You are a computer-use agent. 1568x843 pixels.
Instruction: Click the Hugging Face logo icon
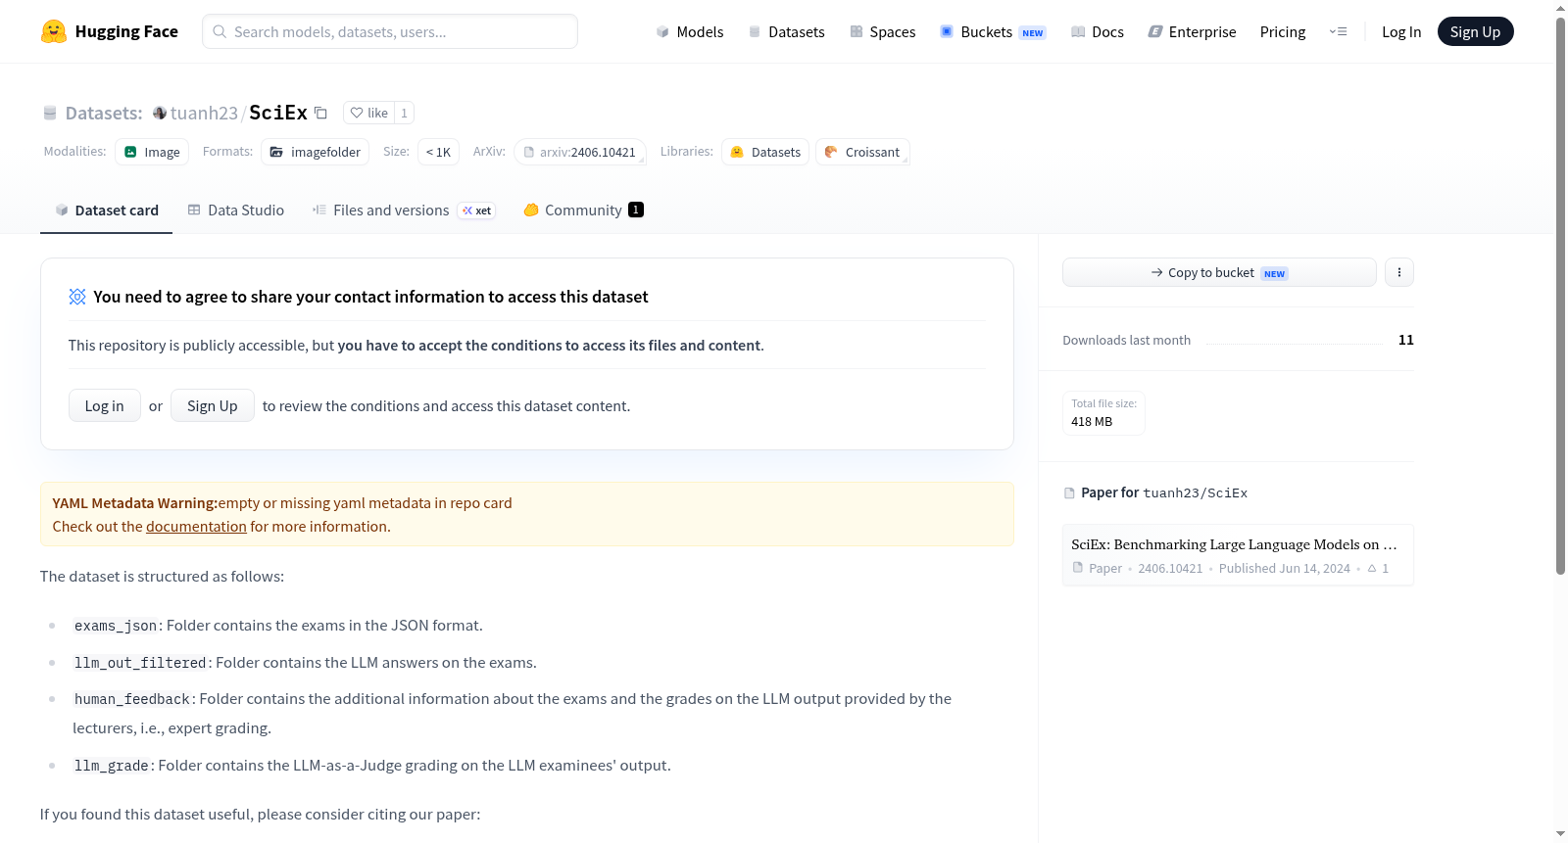click(x=54, y=31)
